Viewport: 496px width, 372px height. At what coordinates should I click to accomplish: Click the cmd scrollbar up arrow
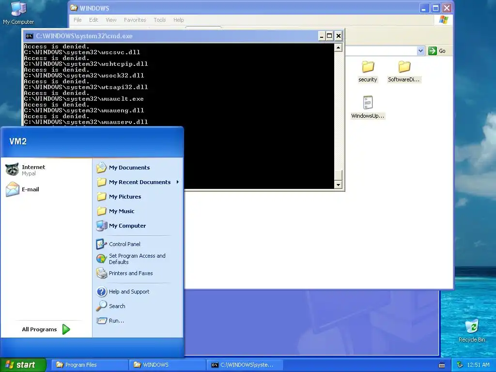pos(338,48)
